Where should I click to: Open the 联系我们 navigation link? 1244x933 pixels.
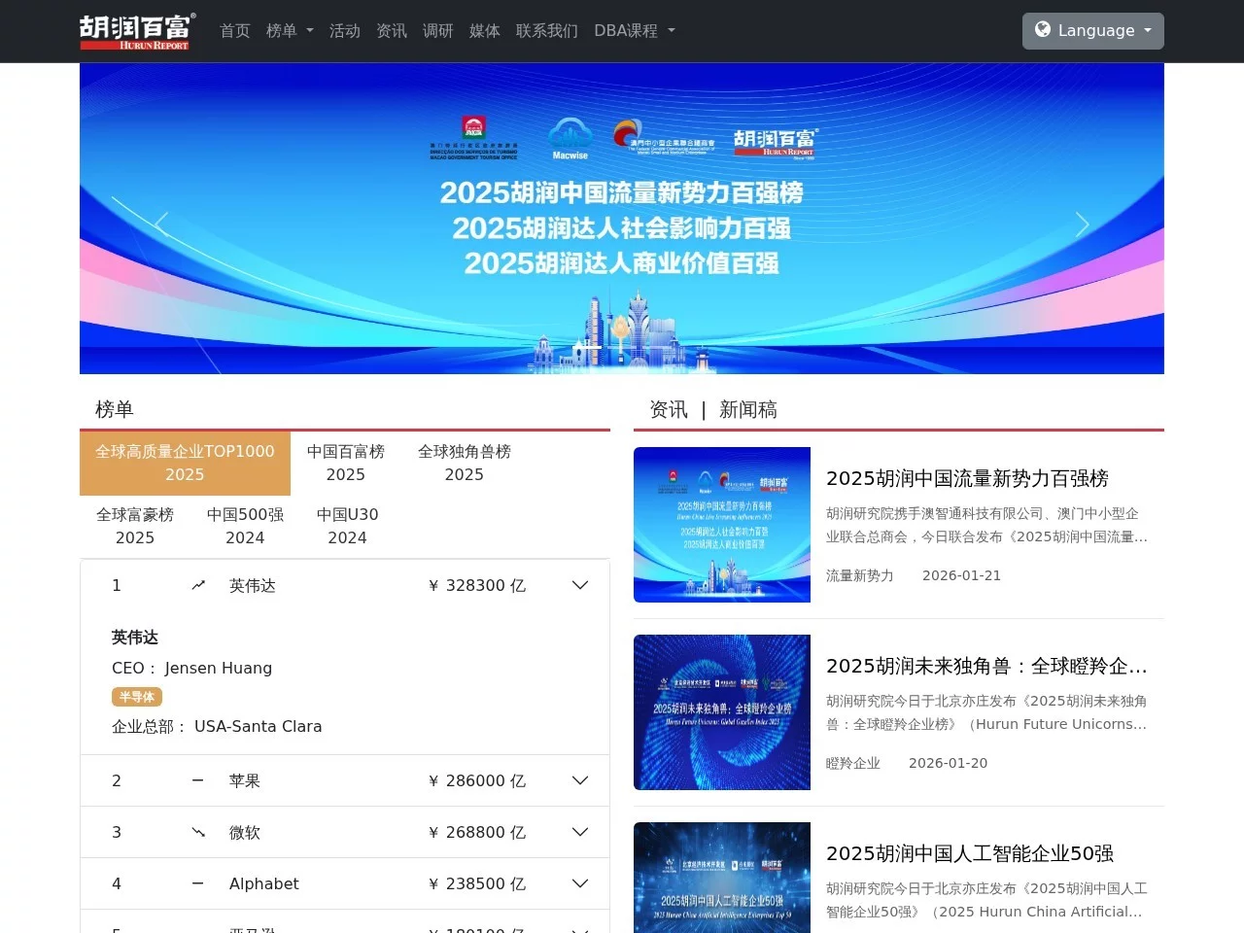tap(546, 31)
